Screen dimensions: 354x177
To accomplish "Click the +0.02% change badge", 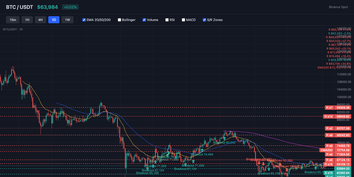I will 70,7.
